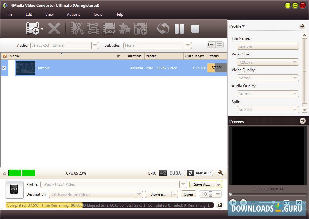Click the Open destination button
The width and height of the screenshot is (309, 219).
(x=188, y=194)
